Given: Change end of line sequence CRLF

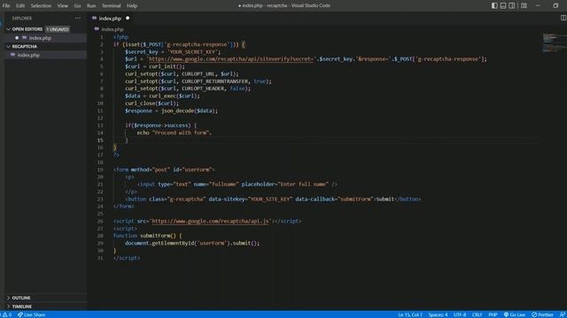Looking at the screenshot, I should (477, 314).
